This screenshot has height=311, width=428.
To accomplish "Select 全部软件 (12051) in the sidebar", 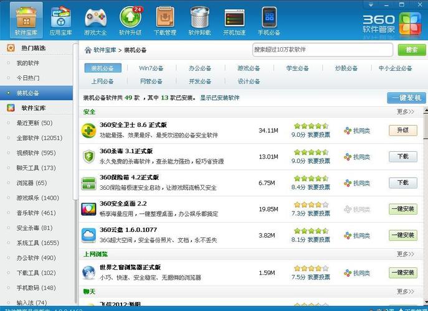I will pos(39,138).
